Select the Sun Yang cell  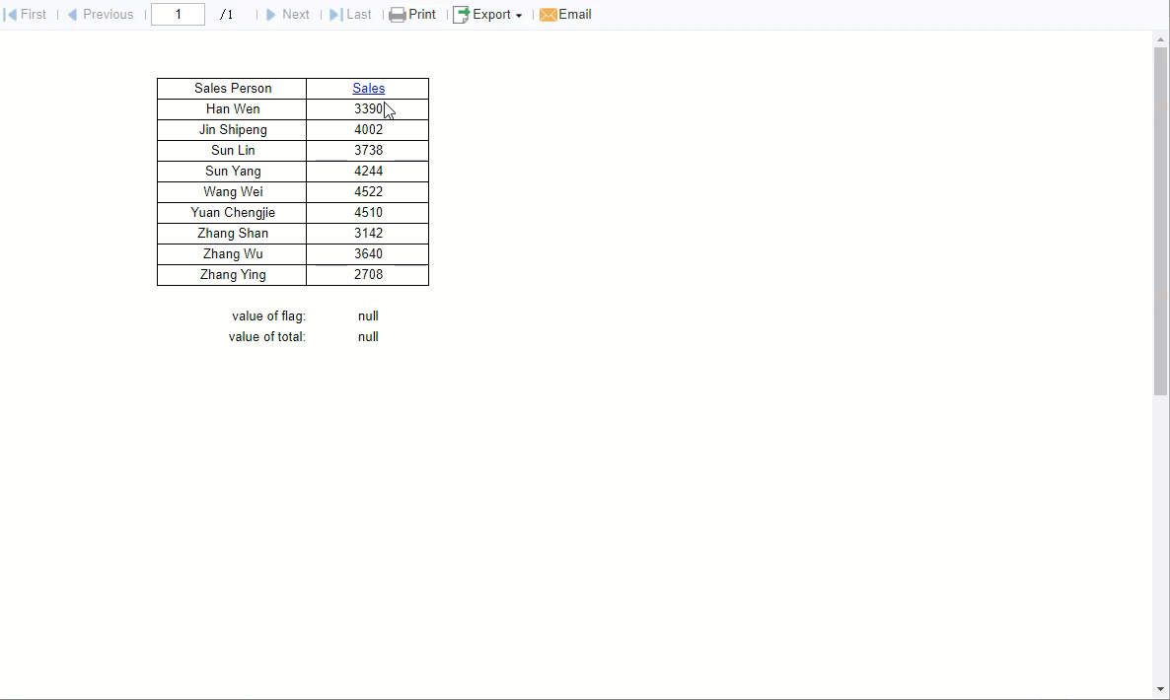[232, 172]
